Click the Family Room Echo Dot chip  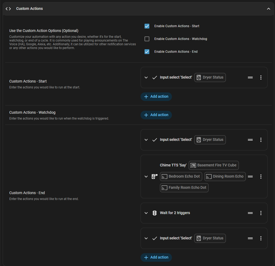pos(184,188)
